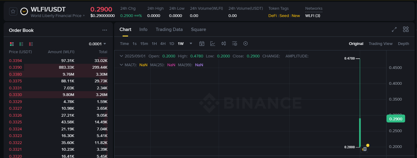417x158 pixels.
Task: Click the large red 0.2900 last price
Action: tap(101, 9)
